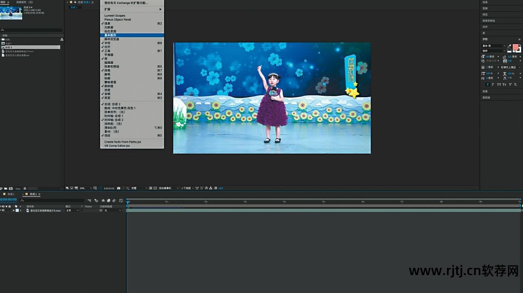Open Lumetri Scopes from the menu
The image size is (523, 293).
[115, 15]
